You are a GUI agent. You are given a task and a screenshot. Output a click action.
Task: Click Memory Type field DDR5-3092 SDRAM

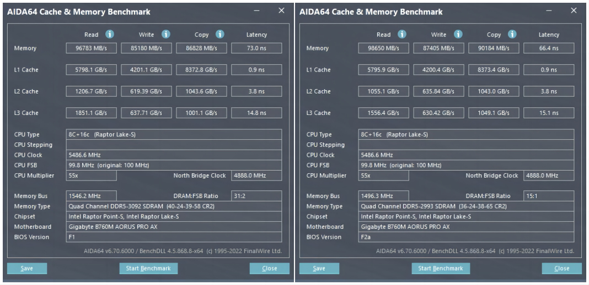[174, 206]
